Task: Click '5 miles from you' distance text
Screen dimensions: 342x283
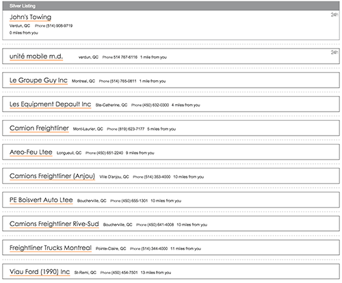Action: (161, 129)
